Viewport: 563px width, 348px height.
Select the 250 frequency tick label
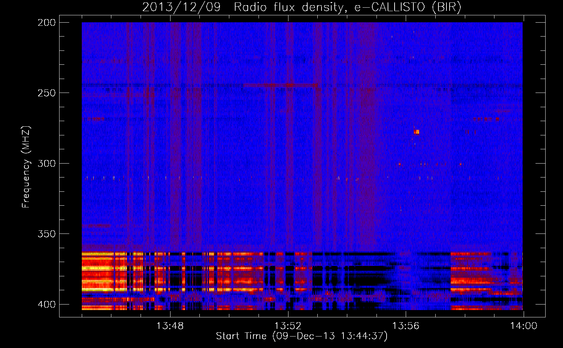point(47,93)
